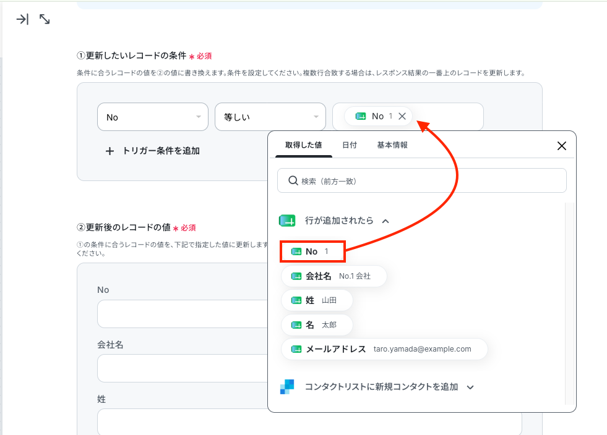
Task: Switch to the 取得した値 tab
Action: [x=303, y=145]
